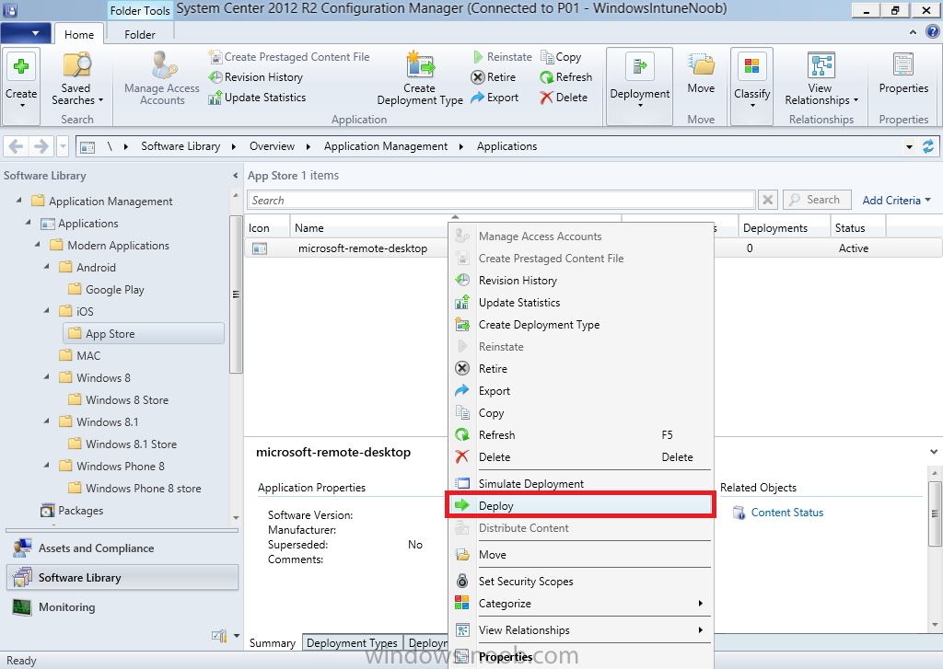The height and width of the screenshot is (669, 943).
Task: Select the MAC folder in tree
Action: pos(88,355)
